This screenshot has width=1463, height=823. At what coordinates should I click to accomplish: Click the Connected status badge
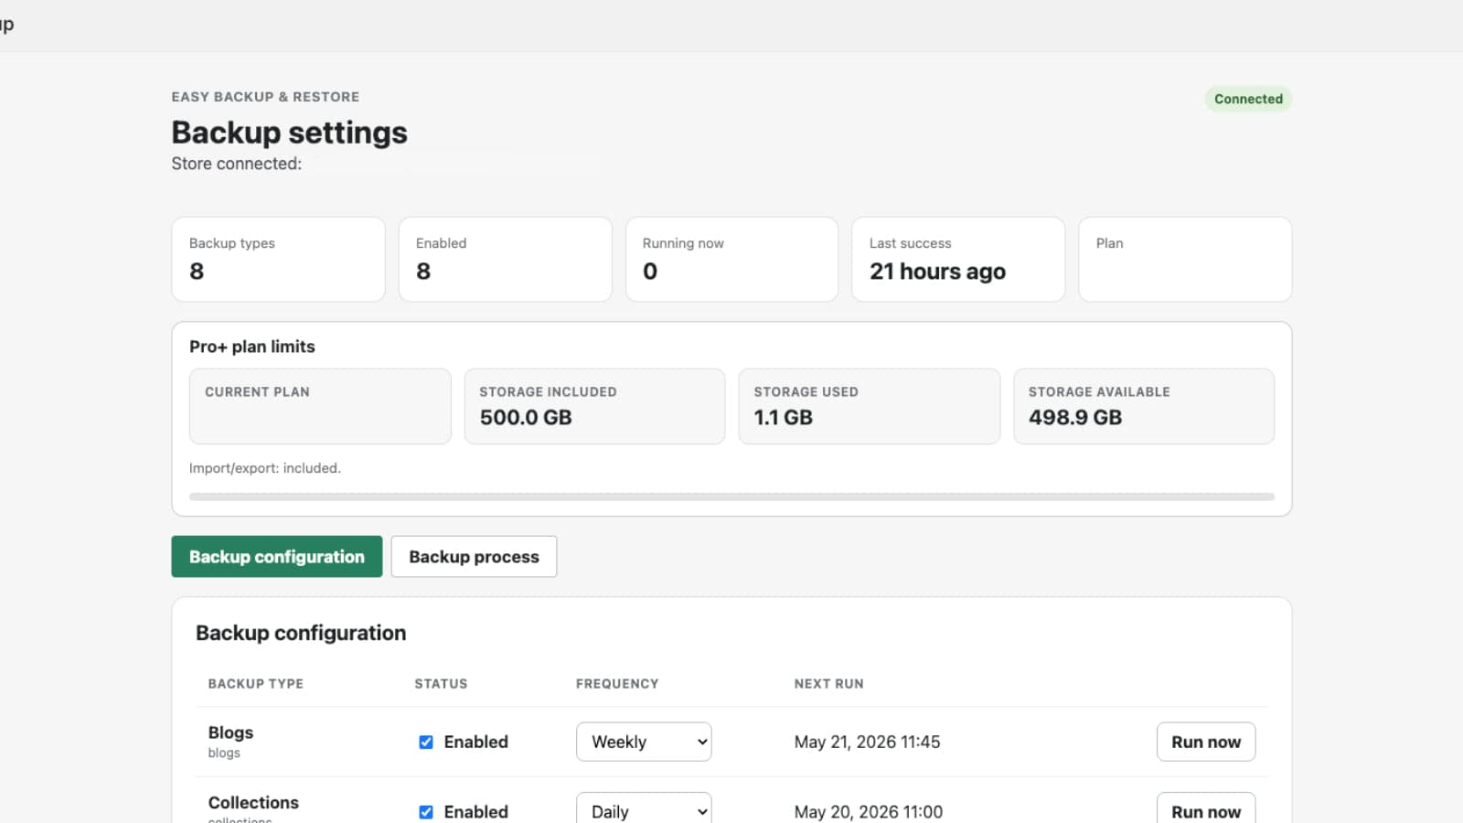click(x=1248, y=99)
